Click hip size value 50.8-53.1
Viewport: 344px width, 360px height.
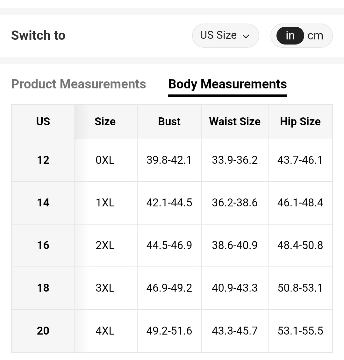tap(300, 288)
